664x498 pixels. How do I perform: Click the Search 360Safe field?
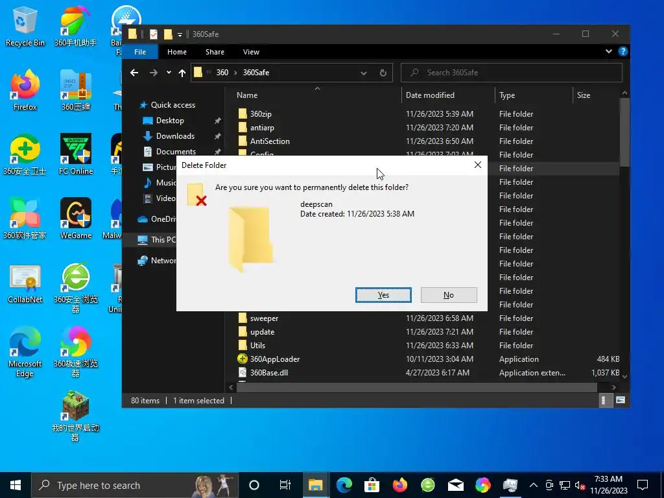tap(512, 73)
